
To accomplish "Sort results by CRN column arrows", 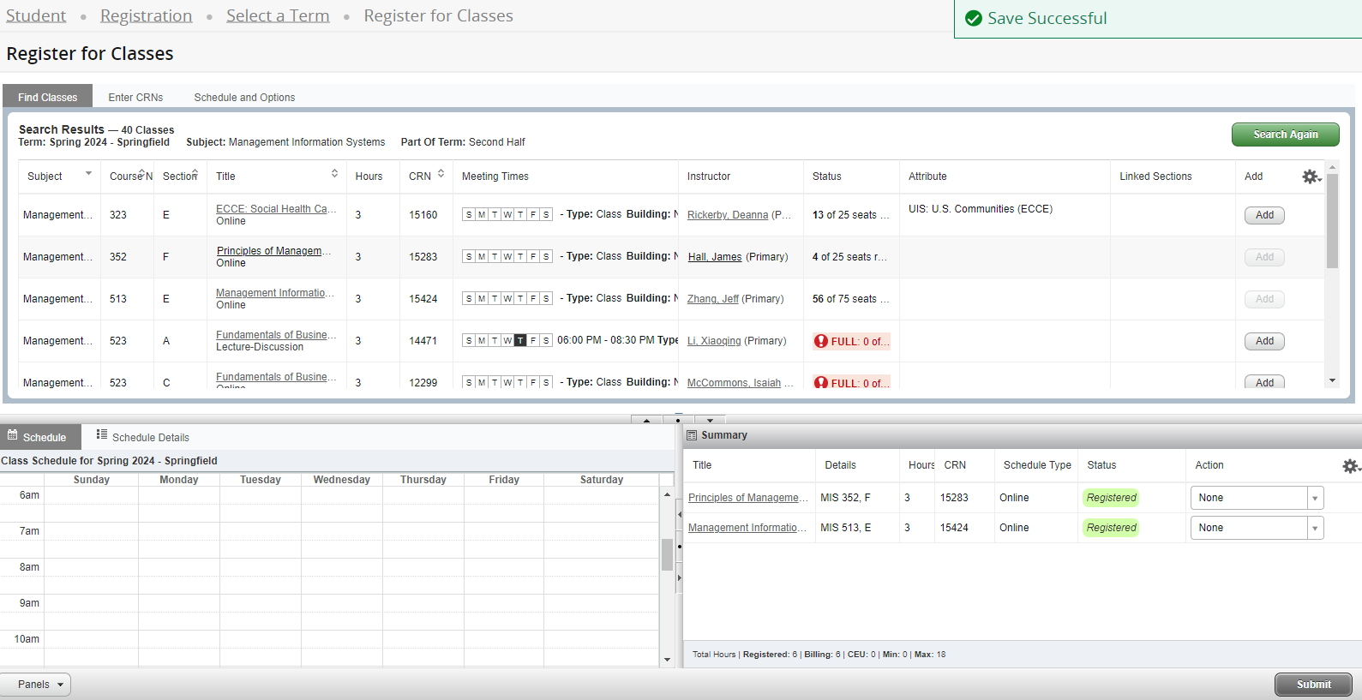I will pyautogui.click(x=441, y=174).
